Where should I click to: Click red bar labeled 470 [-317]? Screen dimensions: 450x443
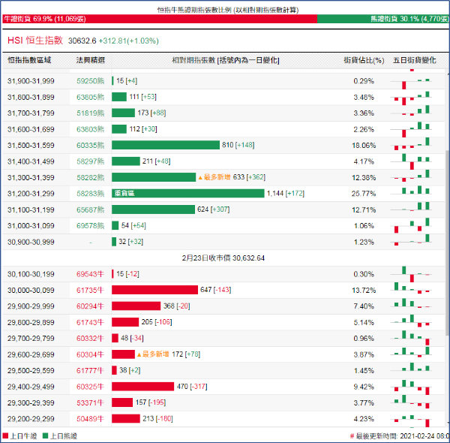click(143, 387)
